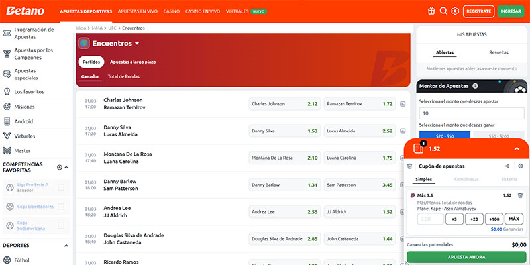The image size is (530, 265).
Task: Select the Ganador market tab
Action: click(x=90, y=76)
